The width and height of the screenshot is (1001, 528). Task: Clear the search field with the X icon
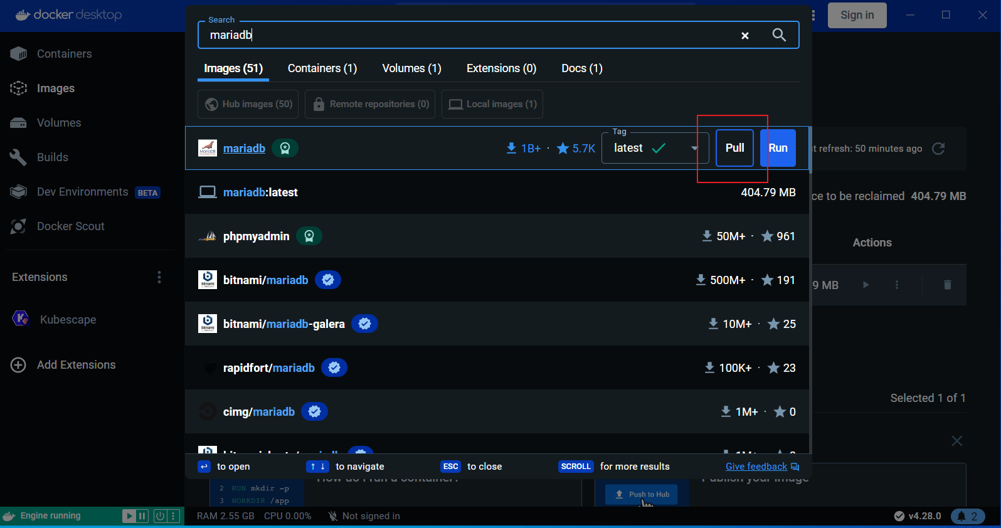pos(745,36)
